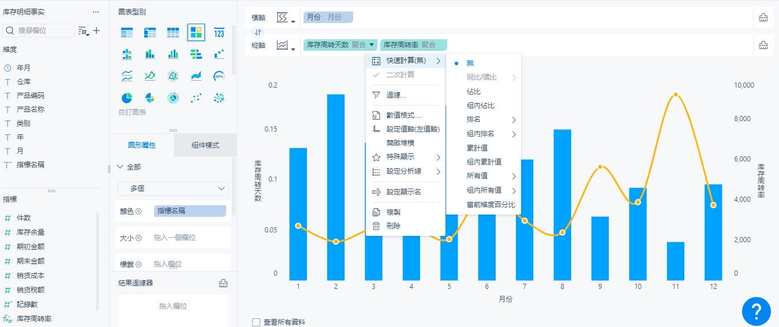This screenshot has height=327, width=779.
Task: Select the detail table chart type
Action: tap(173, 33)
